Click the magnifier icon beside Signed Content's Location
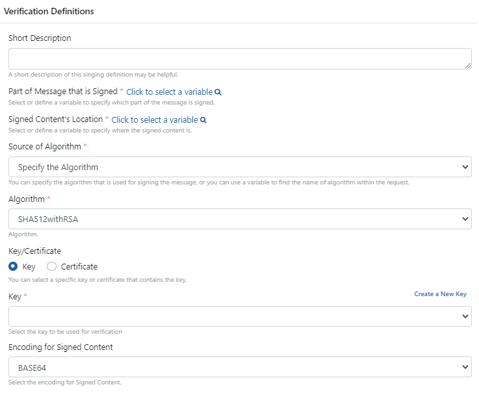 tap(203, 120)
